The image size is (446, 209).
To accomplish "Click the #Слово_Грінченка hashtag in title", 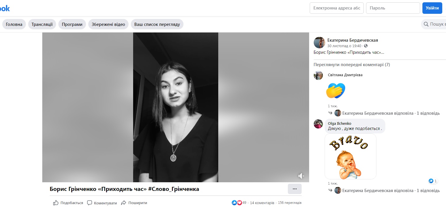I will coord(174,189).
